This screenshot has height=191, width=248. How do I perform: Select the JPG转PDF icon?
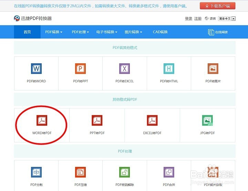click(207, 120)
